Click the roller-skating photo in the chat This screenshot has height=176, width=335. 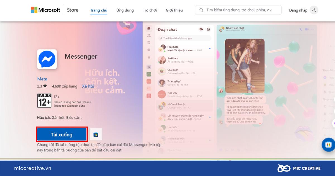(x=245, y=66)
